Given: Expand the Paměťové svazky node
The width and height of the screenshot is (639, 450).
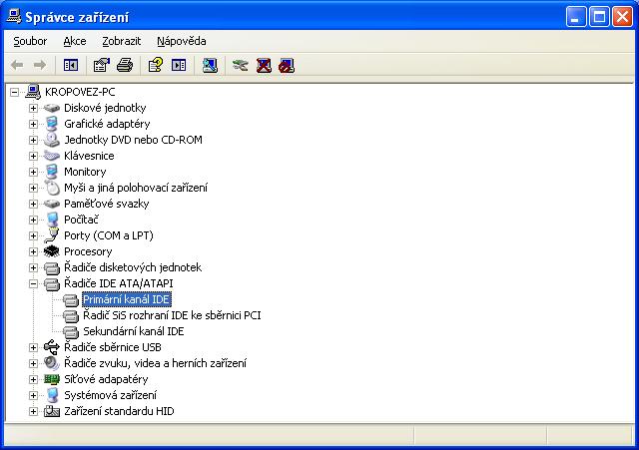Looking at the screenshot, I should [x=33, y=204].
